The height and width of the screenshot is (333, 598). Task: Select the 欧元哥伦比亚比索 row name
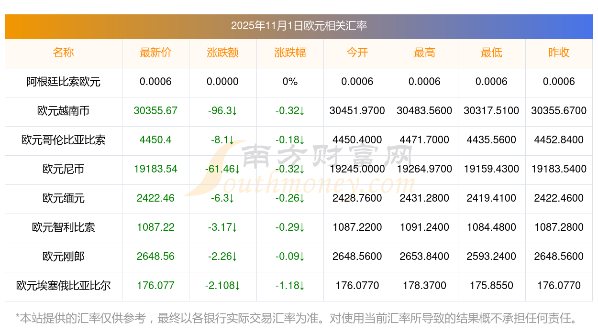point(63,140)
